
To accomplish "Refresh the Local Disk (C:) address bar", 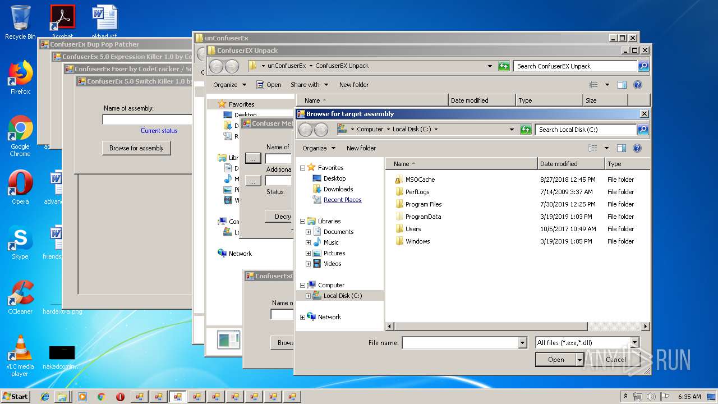I will click(526, 130).
